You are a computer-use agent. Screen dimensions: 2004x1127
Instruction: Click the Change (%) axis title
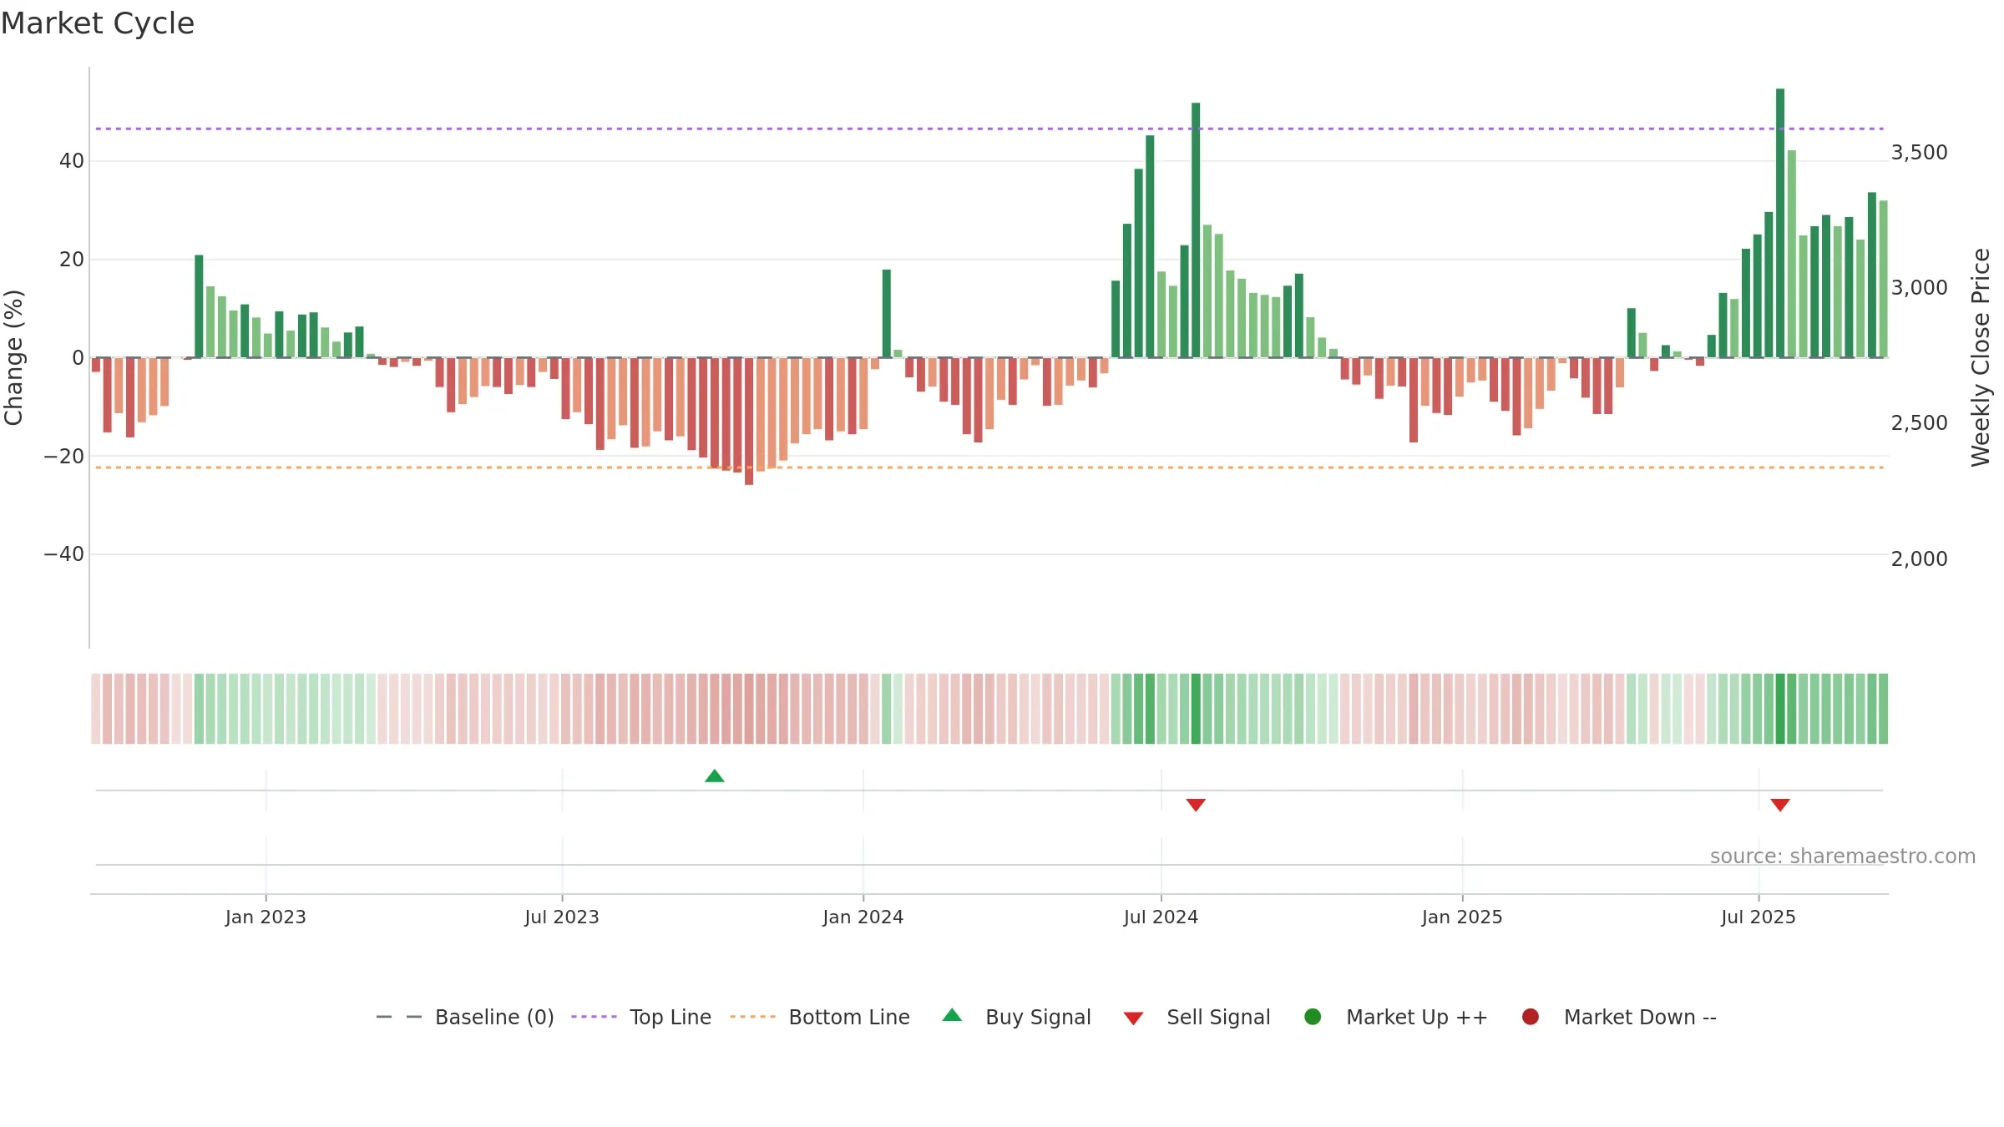pyautogui.click(x=13, y=357)
